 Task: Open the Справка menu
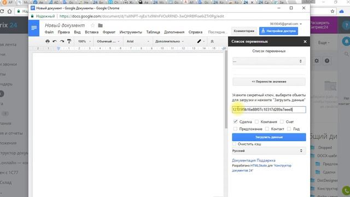tap(195, 32)
